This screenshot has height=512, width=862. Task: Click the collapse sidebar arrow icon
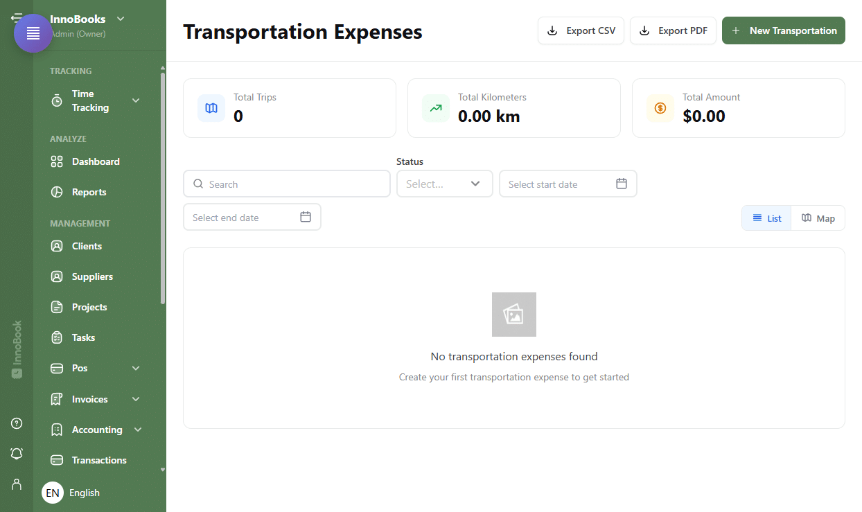click(x=17, y=18)
